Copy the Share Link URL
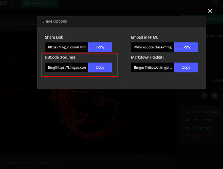The image size is (223, 169). tap(100, 47)
